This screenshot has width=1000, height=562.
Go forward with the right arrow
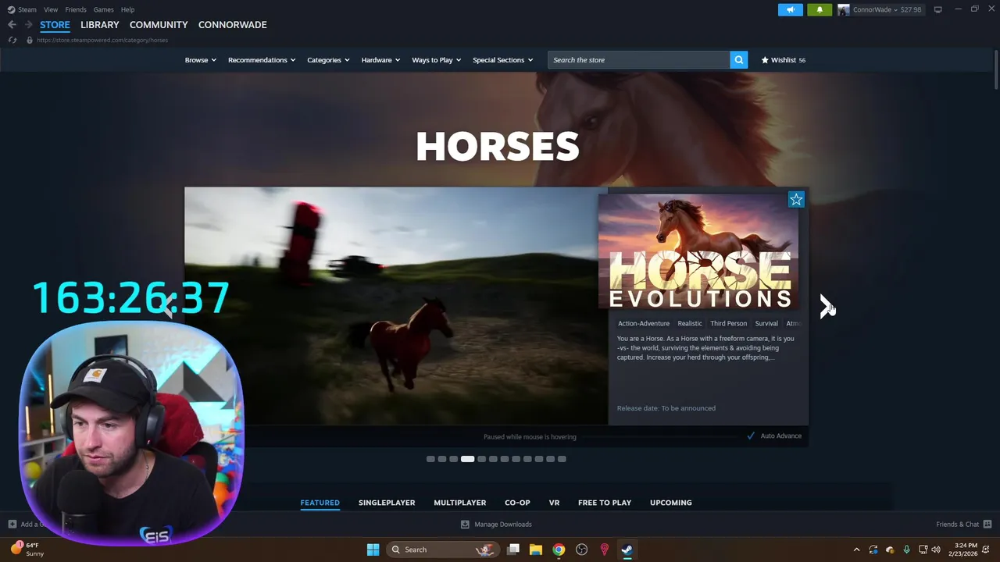pyautogui.click(x=28, y=25)
